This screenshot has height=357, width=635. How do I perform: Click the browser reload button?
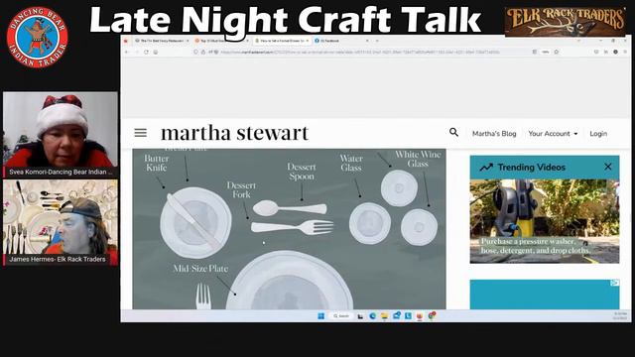(146, 52)
